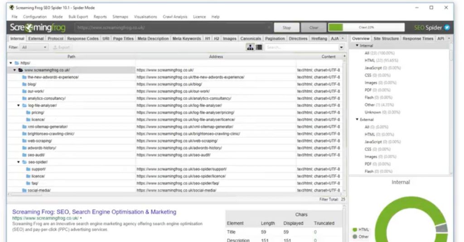Image resolution: width=464 pixels, height=242 pixels.
Task: Open the Sitemaps menu
Action: click(x=120, y=17)
